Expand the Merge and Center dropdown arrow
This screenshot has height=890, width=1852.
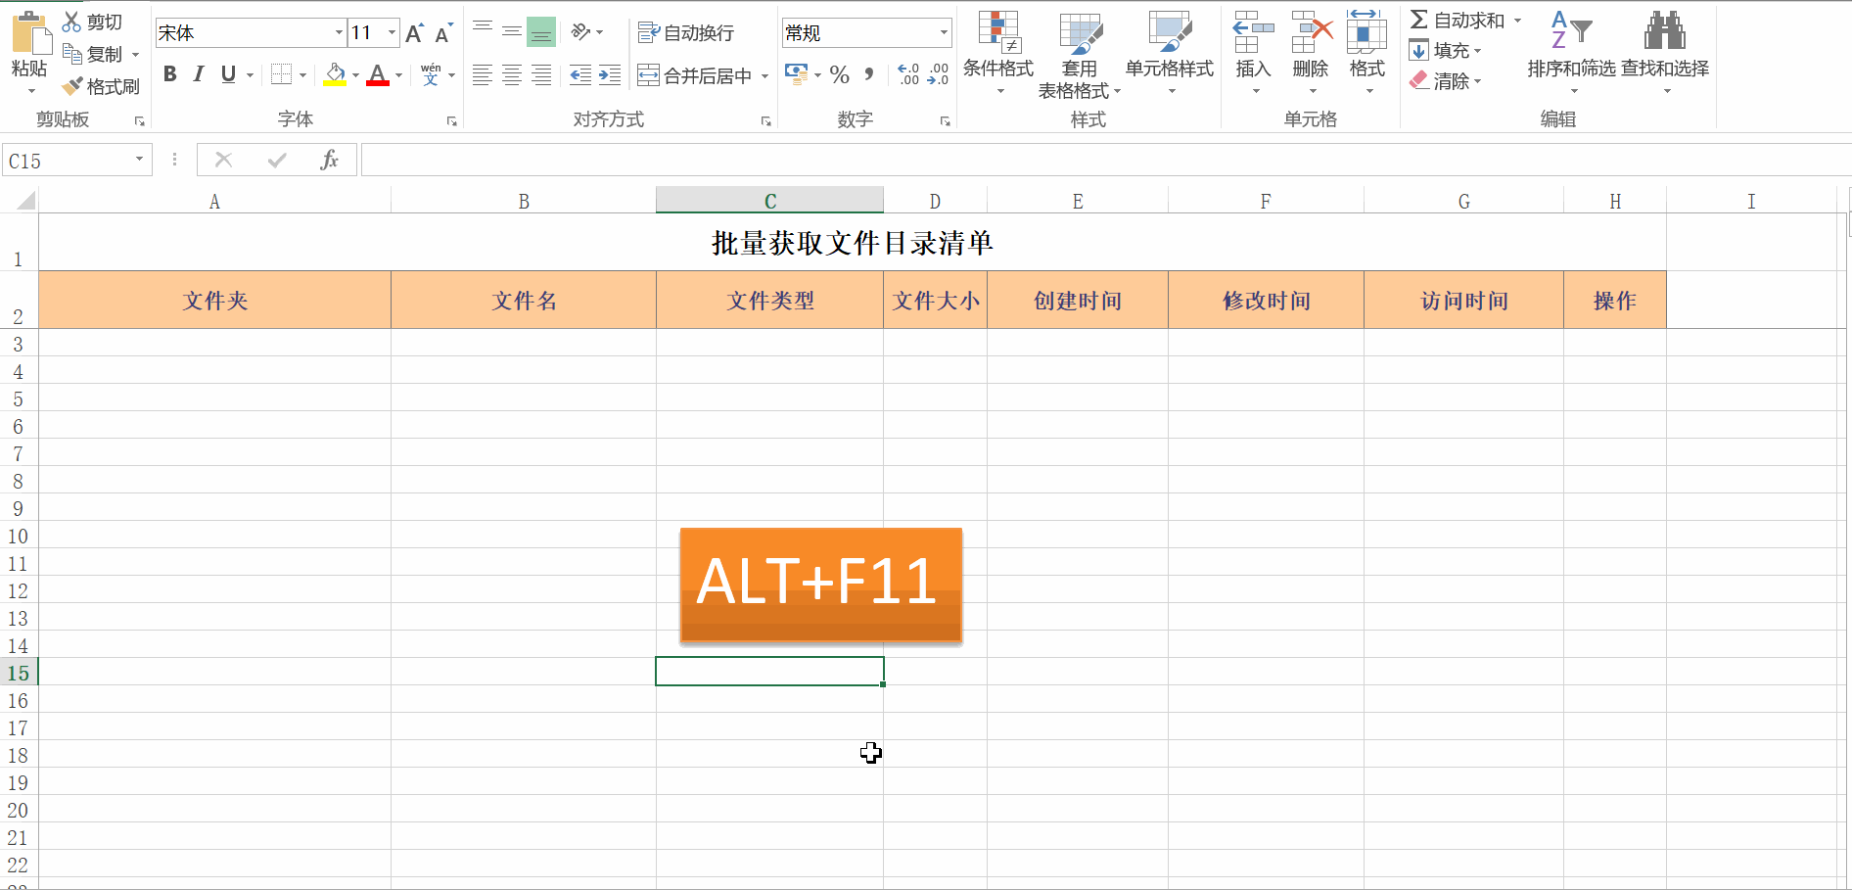(764, 75)
